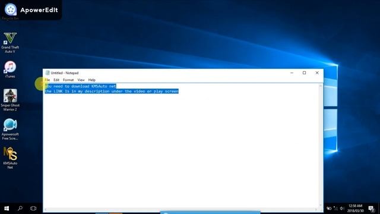
Task: Select the iTunes desktop icon
Action: [10, 70]
